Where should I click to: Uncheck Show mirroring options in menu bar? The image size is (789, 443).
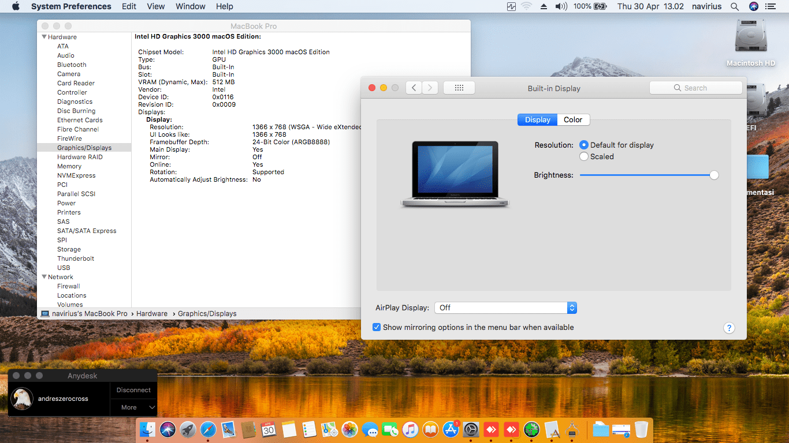[377, 327]
